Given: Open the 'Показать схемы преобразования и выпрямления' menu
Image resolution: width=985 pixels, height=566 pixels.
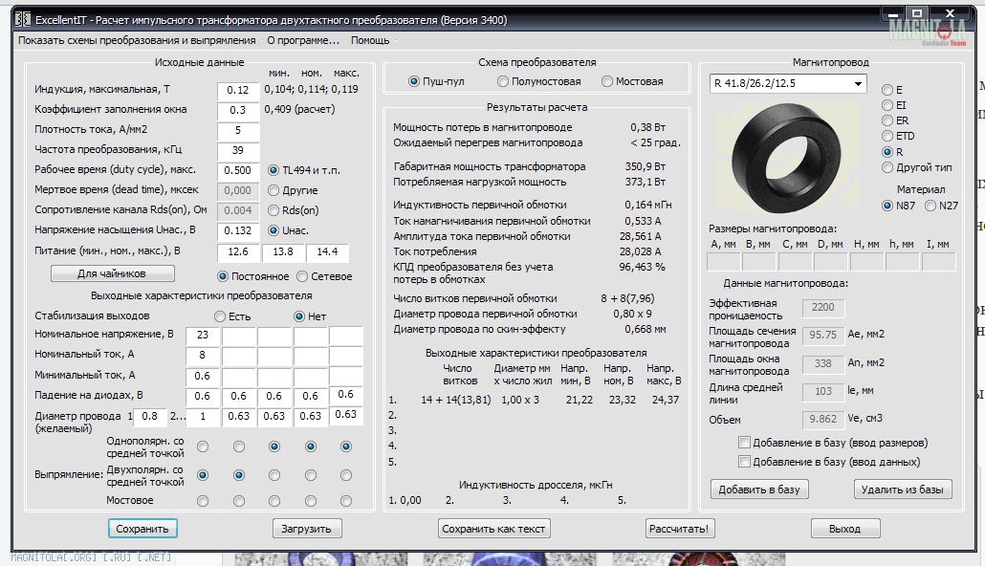Looking at the screenshot, I should coord(137,40).
